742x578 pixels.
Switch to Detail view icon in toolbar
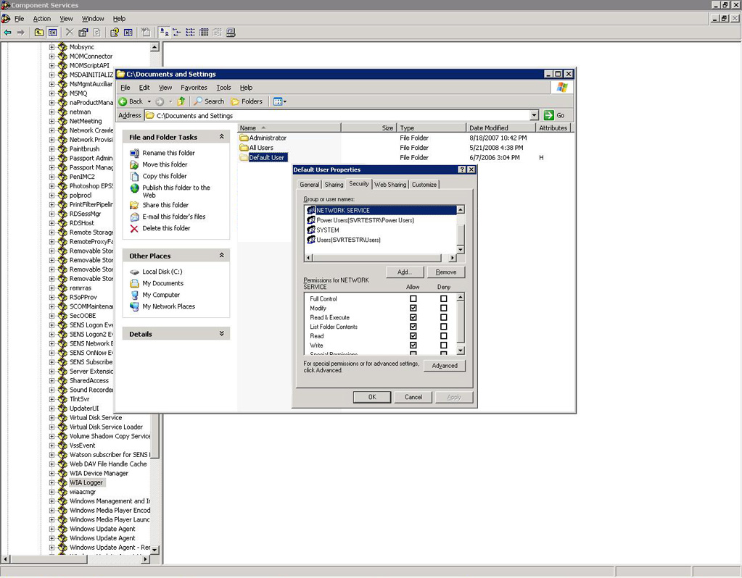[x=204, y=33]
